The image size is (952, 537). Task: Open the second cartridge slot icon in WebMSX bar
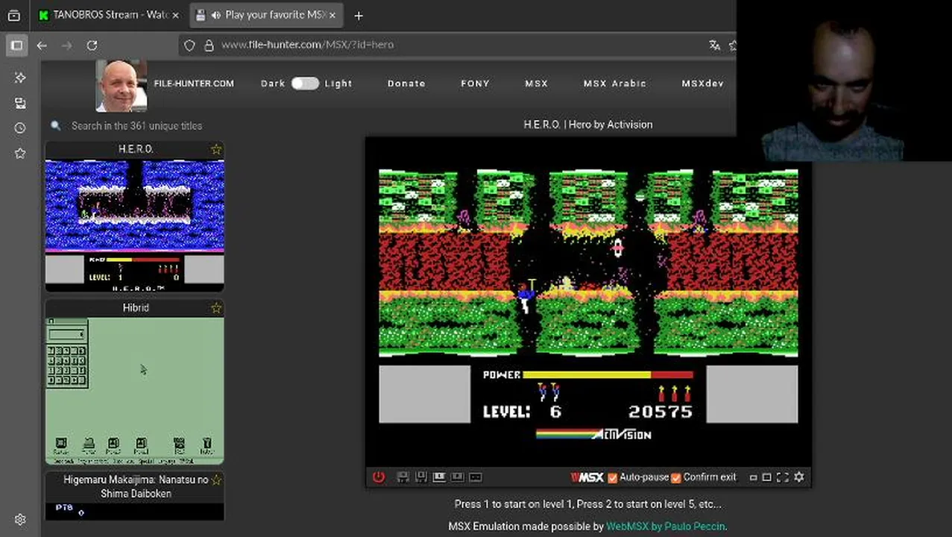(x=457, y=477)
